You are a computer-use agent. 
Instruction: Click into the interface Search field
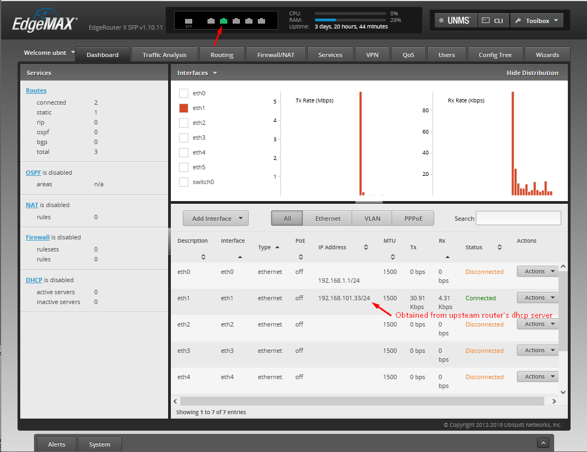[518, 218]
